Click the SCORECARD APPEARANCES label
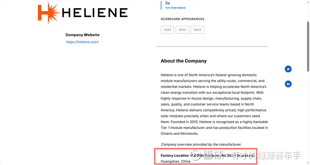 coord(183,19)
